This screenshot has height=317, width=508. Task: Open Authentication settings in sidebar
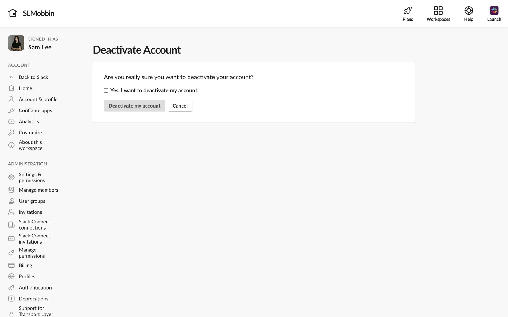point(35,287)
